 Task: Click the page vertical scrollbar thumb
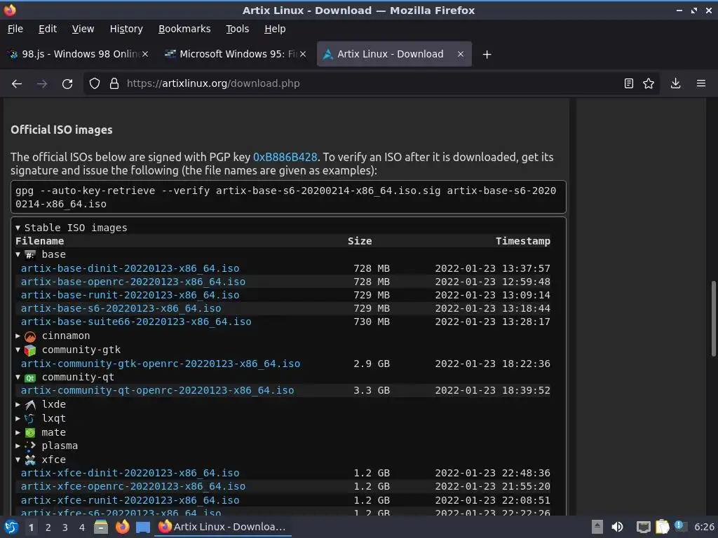click(x=713, y=319)
